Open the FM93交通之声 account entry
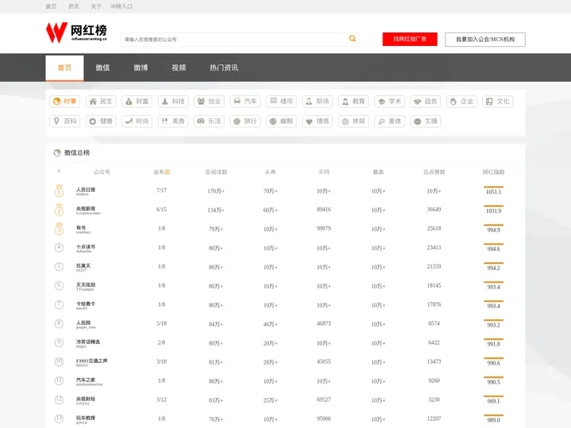 [x=91, y=361]
